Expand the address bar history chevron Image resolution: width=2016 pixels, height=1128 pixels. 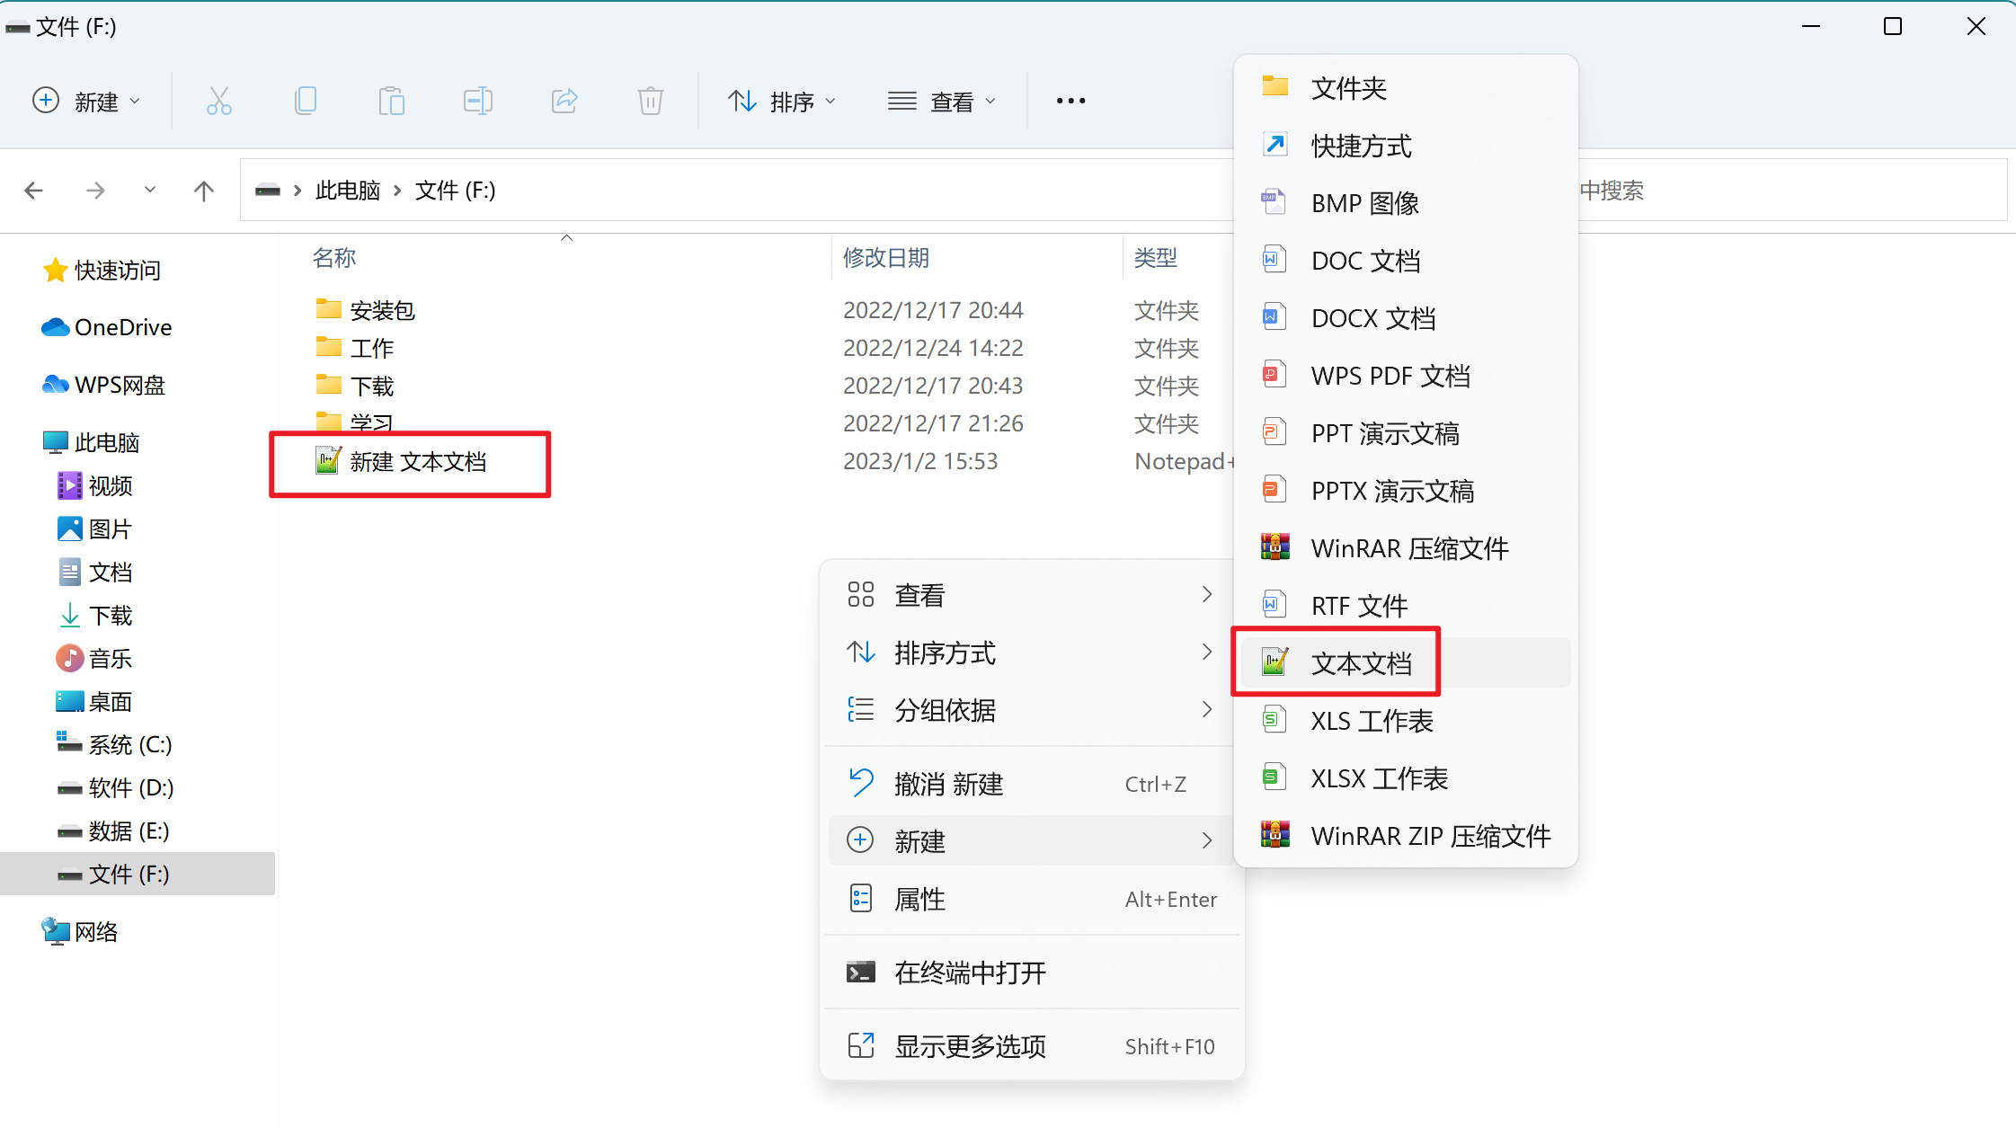[x=149, y=191]
